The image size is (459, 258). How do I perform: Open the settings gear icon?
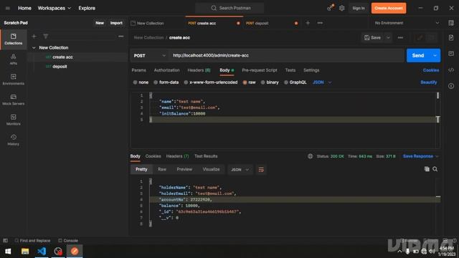pos(341,8)
